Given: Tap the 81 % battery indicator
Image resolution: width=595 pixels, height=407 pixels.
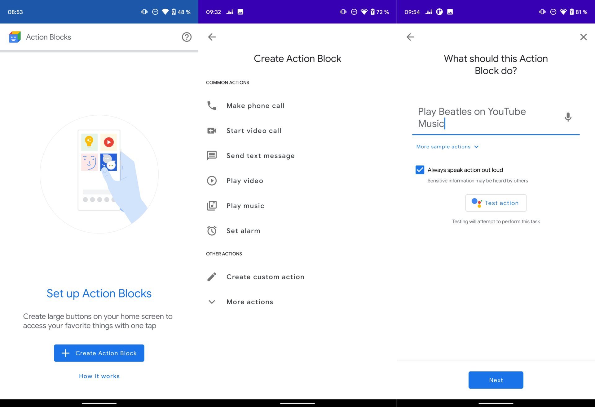Looking at the screenshot, I should coord(578,12).
